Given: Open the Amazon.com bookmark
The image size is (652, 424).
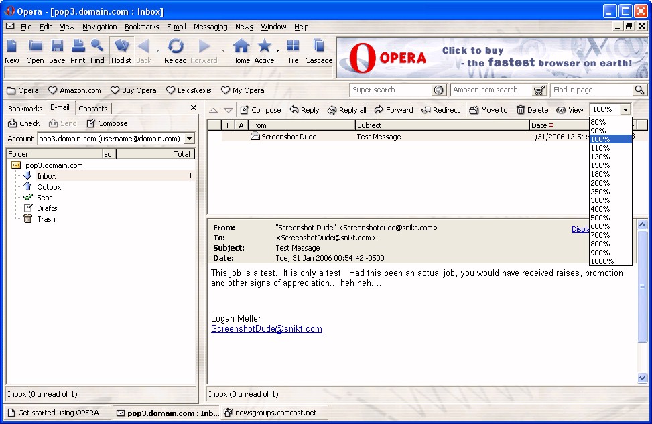Looking at the screenshot, I should [x=74, y=90].
